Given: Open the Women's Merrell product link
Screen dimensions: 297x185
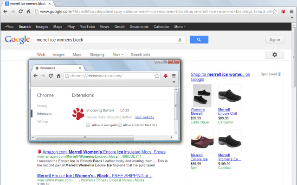Looking at the screenshot, I should pyautogui.click(x=198, y=111).
